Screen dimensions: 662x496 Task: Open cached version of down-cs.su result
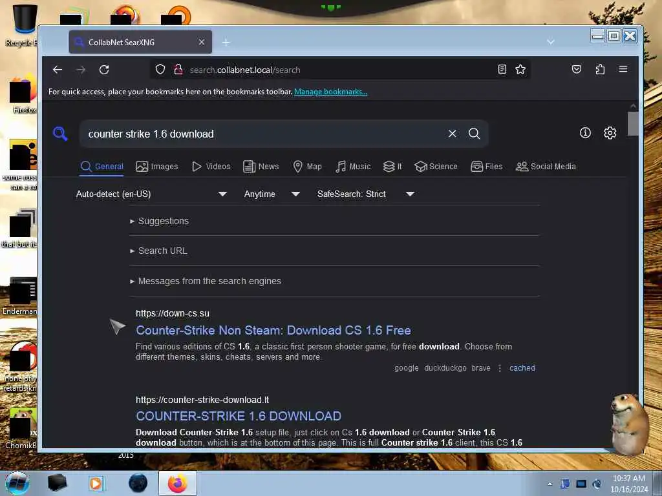(522, 367)
